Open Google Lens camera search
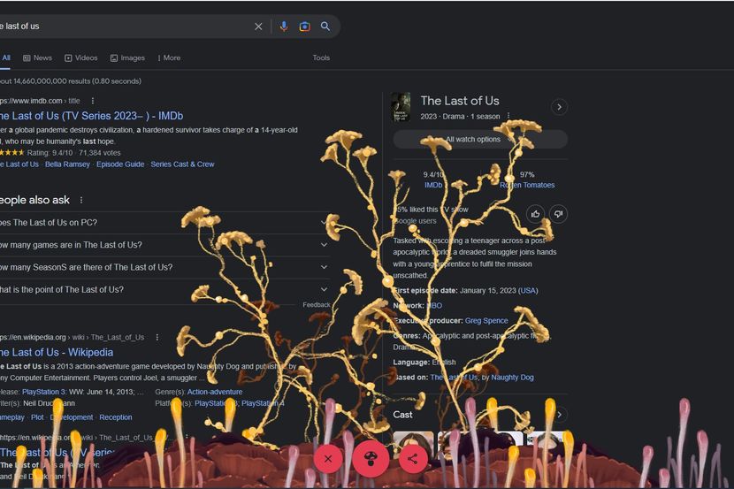The height and width of the screenshot is (489, 734). pos(304,27)
